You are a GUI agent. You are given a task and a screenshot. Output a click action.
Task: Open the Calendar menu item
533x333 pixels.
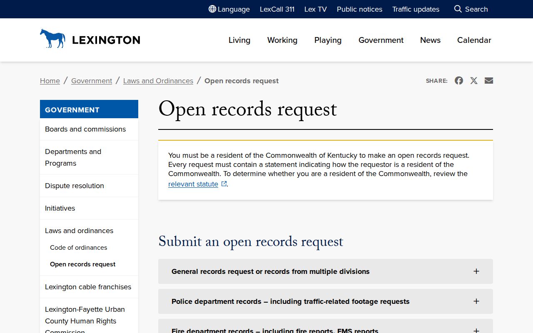(x=474, y=40)
